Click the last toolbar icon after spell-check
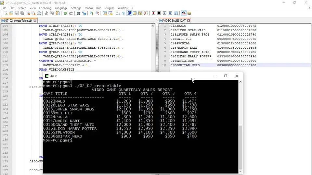The height and width of the screenshot is (175, 312). point(189,13)
